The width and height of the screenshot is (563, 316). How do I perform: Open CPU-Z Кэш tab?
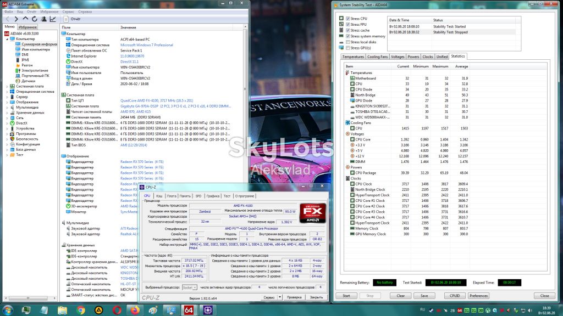click(159, 196)
